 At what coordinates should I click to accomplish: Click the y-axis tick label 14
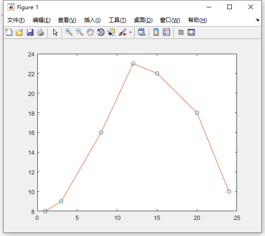tap(31, 153)
